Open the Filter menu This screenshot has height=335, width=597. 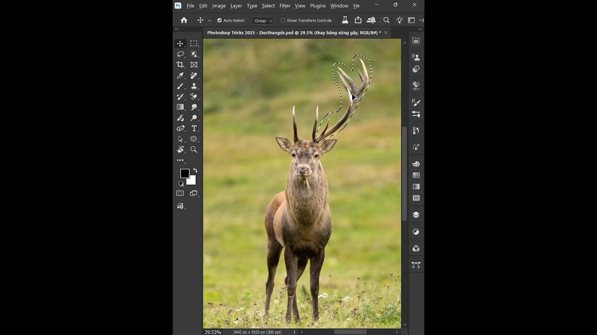click(x=285, y=6)
